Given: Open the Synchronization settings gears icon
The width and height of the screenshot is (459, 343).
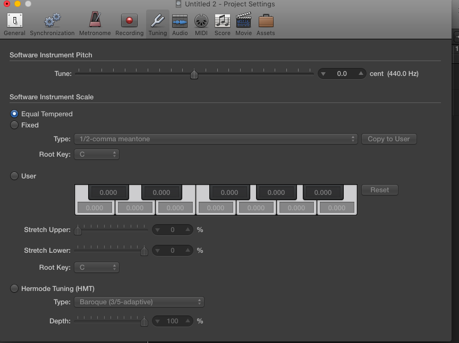Looking at the screenshot, I should pos(52,24).
